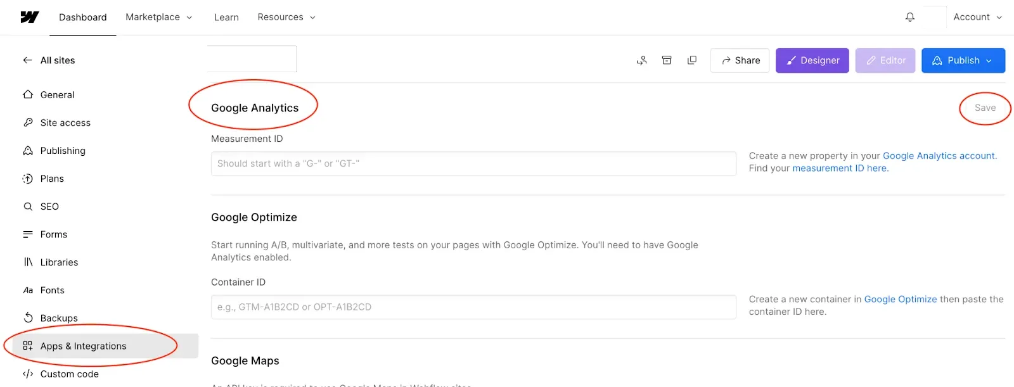Click Save in Google Analytics section
Screen dimensions: 1014x387
[985, 108]
